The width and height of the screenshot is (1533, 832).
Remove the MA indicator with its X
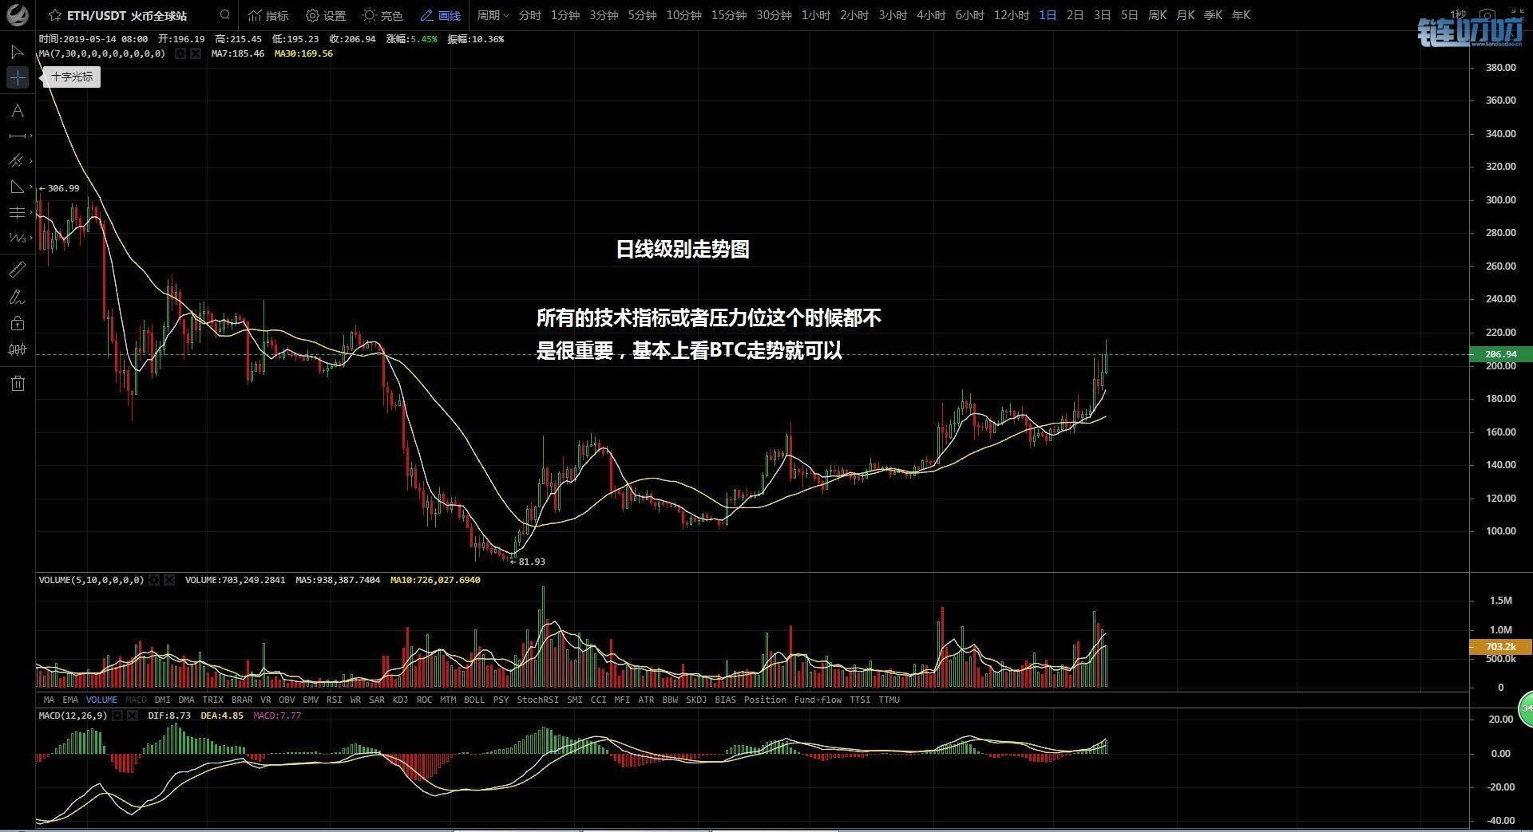click(196, 53)
